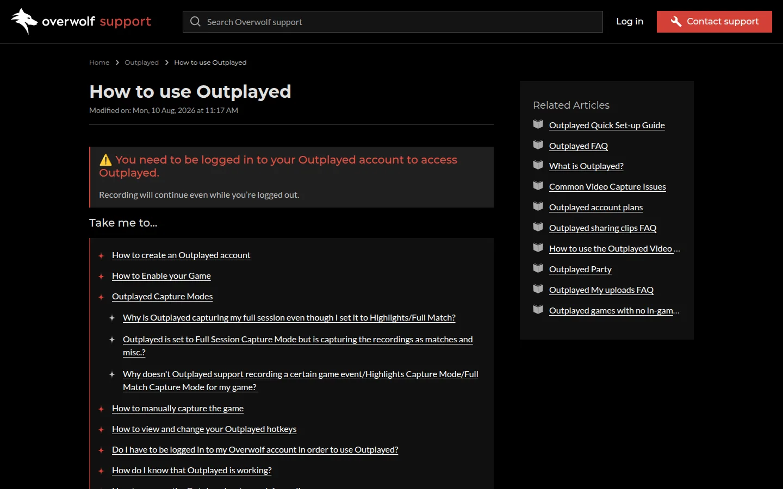Click the Contact support button
The width and height of the screenshot is (783, 489).
point(714,22)
